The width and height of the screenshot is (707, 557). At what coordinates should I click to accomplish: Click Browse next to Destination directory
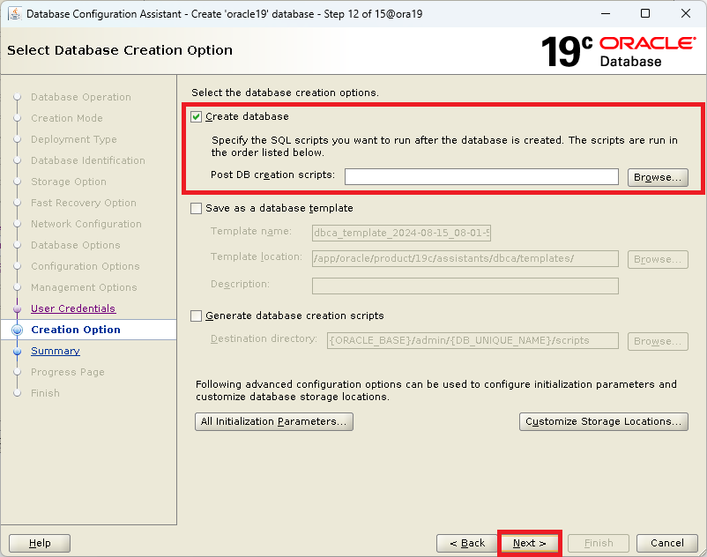pos(658,341)
